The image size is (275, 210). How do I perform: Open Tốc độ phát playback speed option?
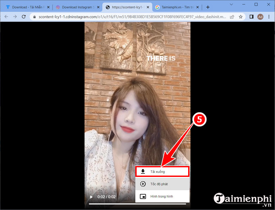(x=162, y=184)
